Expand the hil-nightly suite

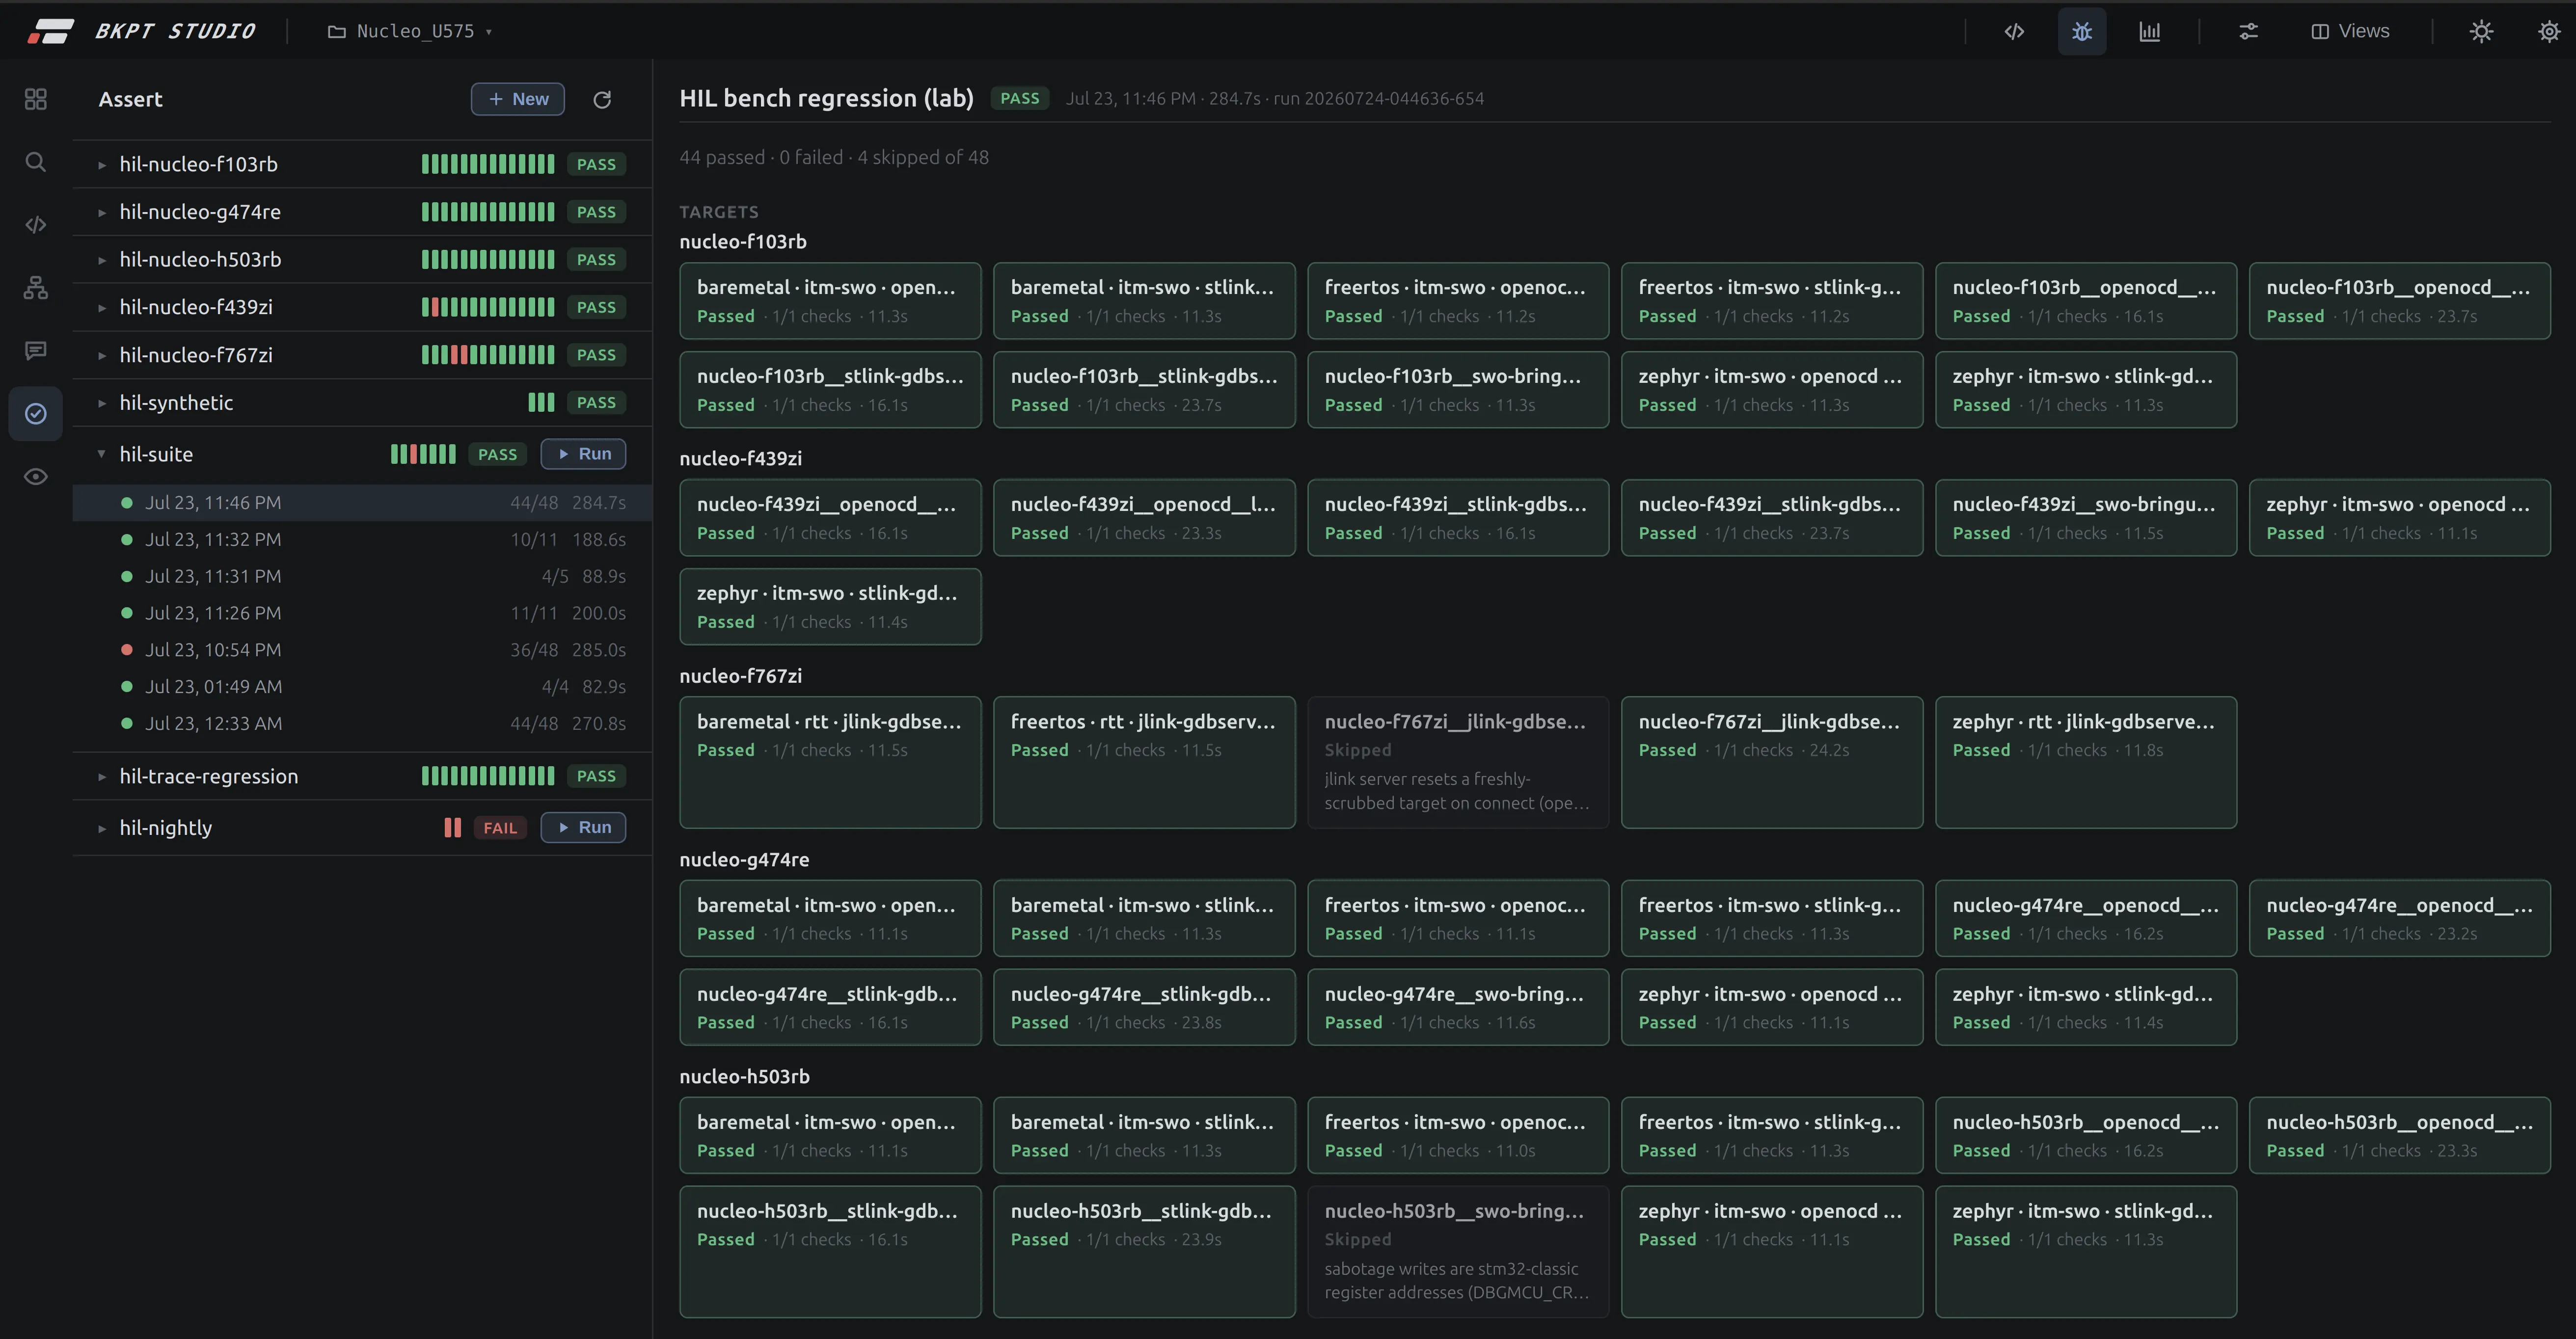tap(102, 828)
